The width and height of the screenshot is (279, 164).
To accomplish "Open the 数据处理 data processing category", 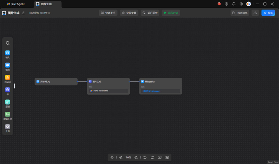I will pyautogui.click(x=8, y=115).
